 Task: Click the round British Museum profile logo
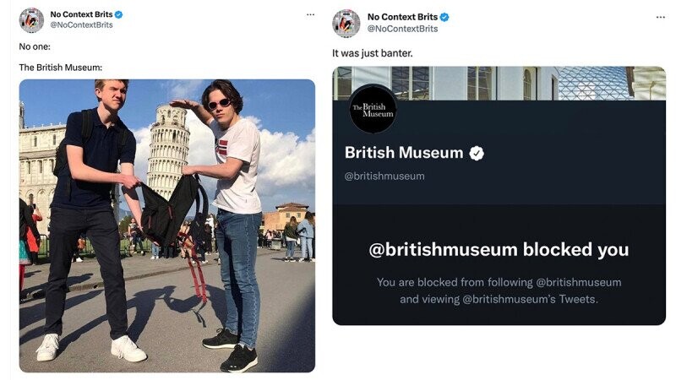click(372, 109)
